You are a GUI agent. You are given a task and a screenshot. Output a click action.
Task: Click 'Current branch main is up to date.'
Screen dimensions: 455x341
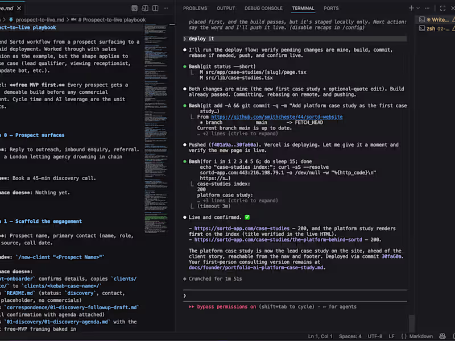tap(245, 128)
